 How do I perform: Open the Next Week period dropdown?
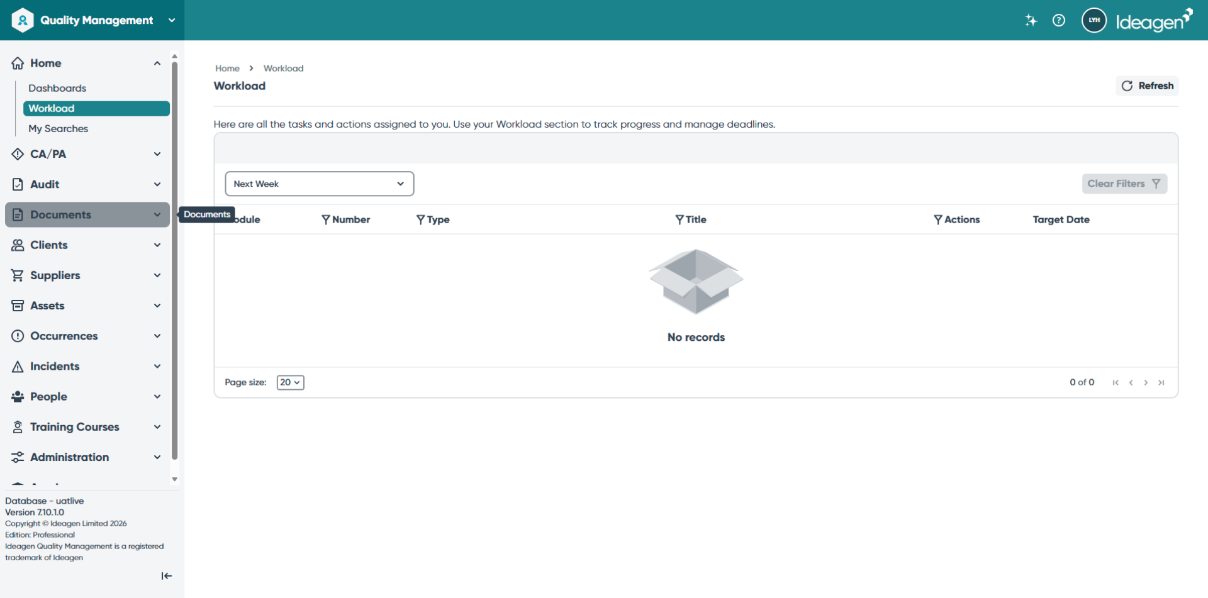click(320, 184)
